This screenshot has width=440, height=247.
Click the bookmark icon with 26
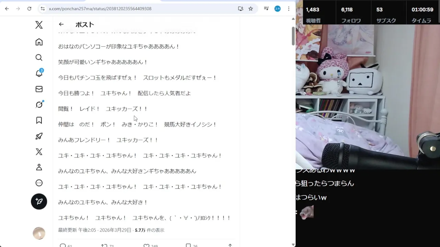(x=191, y=246)
